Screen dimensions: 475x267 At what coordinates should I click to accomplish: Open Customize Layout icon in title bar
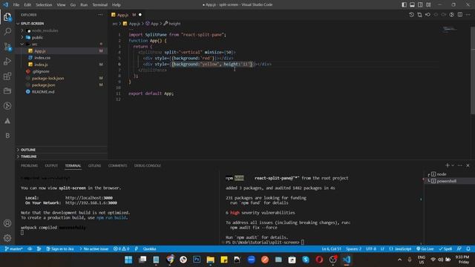pyautogui.click(x=428, y=4)
